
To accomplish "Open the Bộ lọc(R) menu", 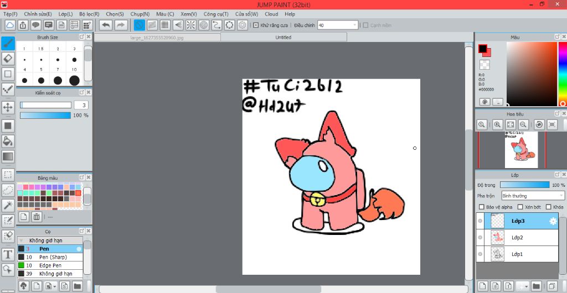I will pyautogui.click(x=89, y=14).
